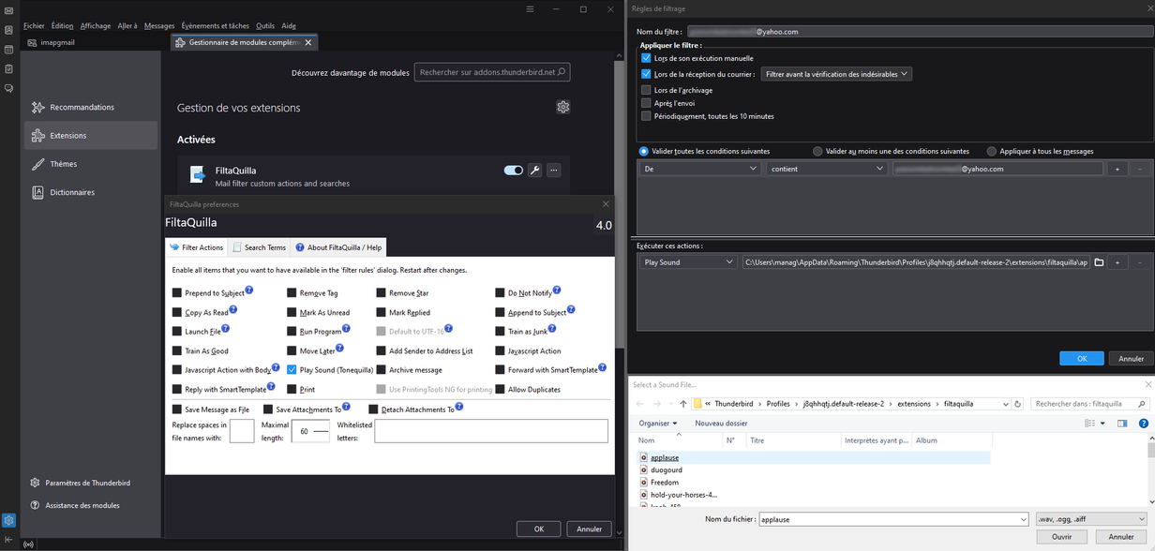The width and height of the screenshot is (1155, 551).
Task: Click the Ouvrir button in file dialog
Action: coord(1061,537)
